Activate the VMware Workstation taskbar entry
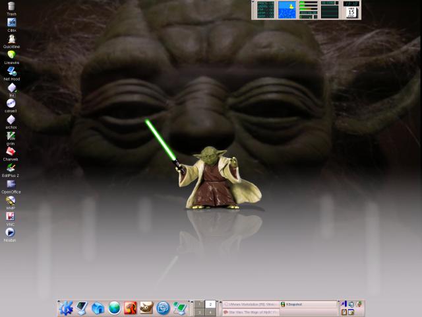Viewport: 422px width, 317px height. [251, 304]
